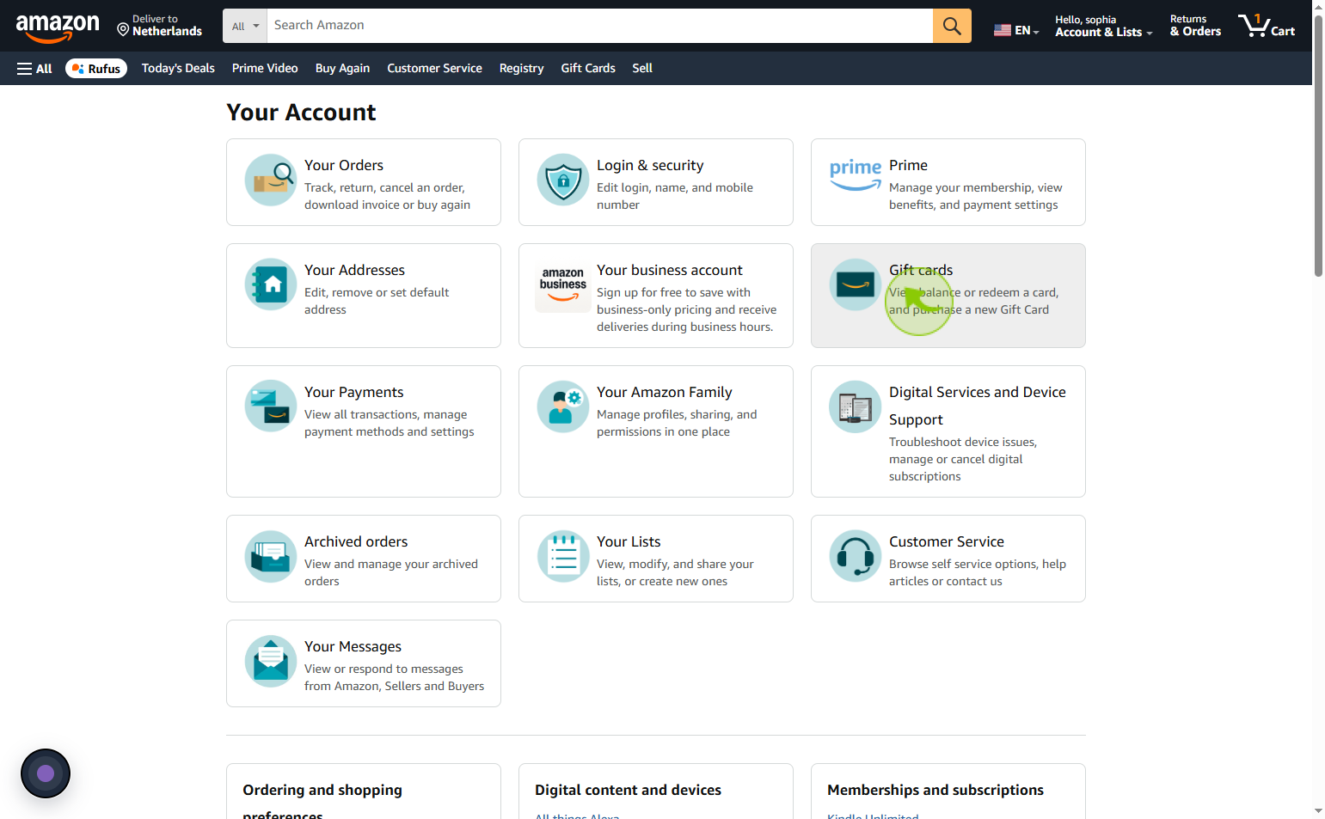Click text 'Edit login, name, and mobile number'
The image size is (1325, 819).
tap(675, 196)
